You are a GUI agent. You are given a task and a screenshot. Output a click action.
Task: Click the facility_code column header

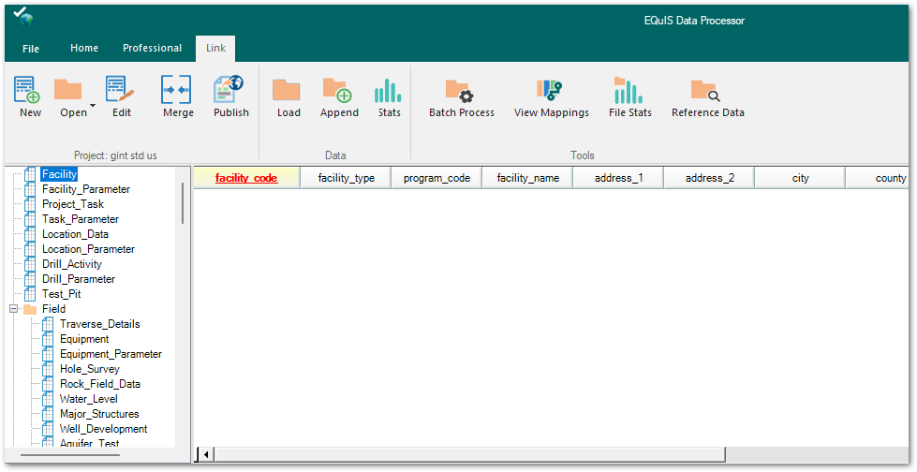click(246, 178)
